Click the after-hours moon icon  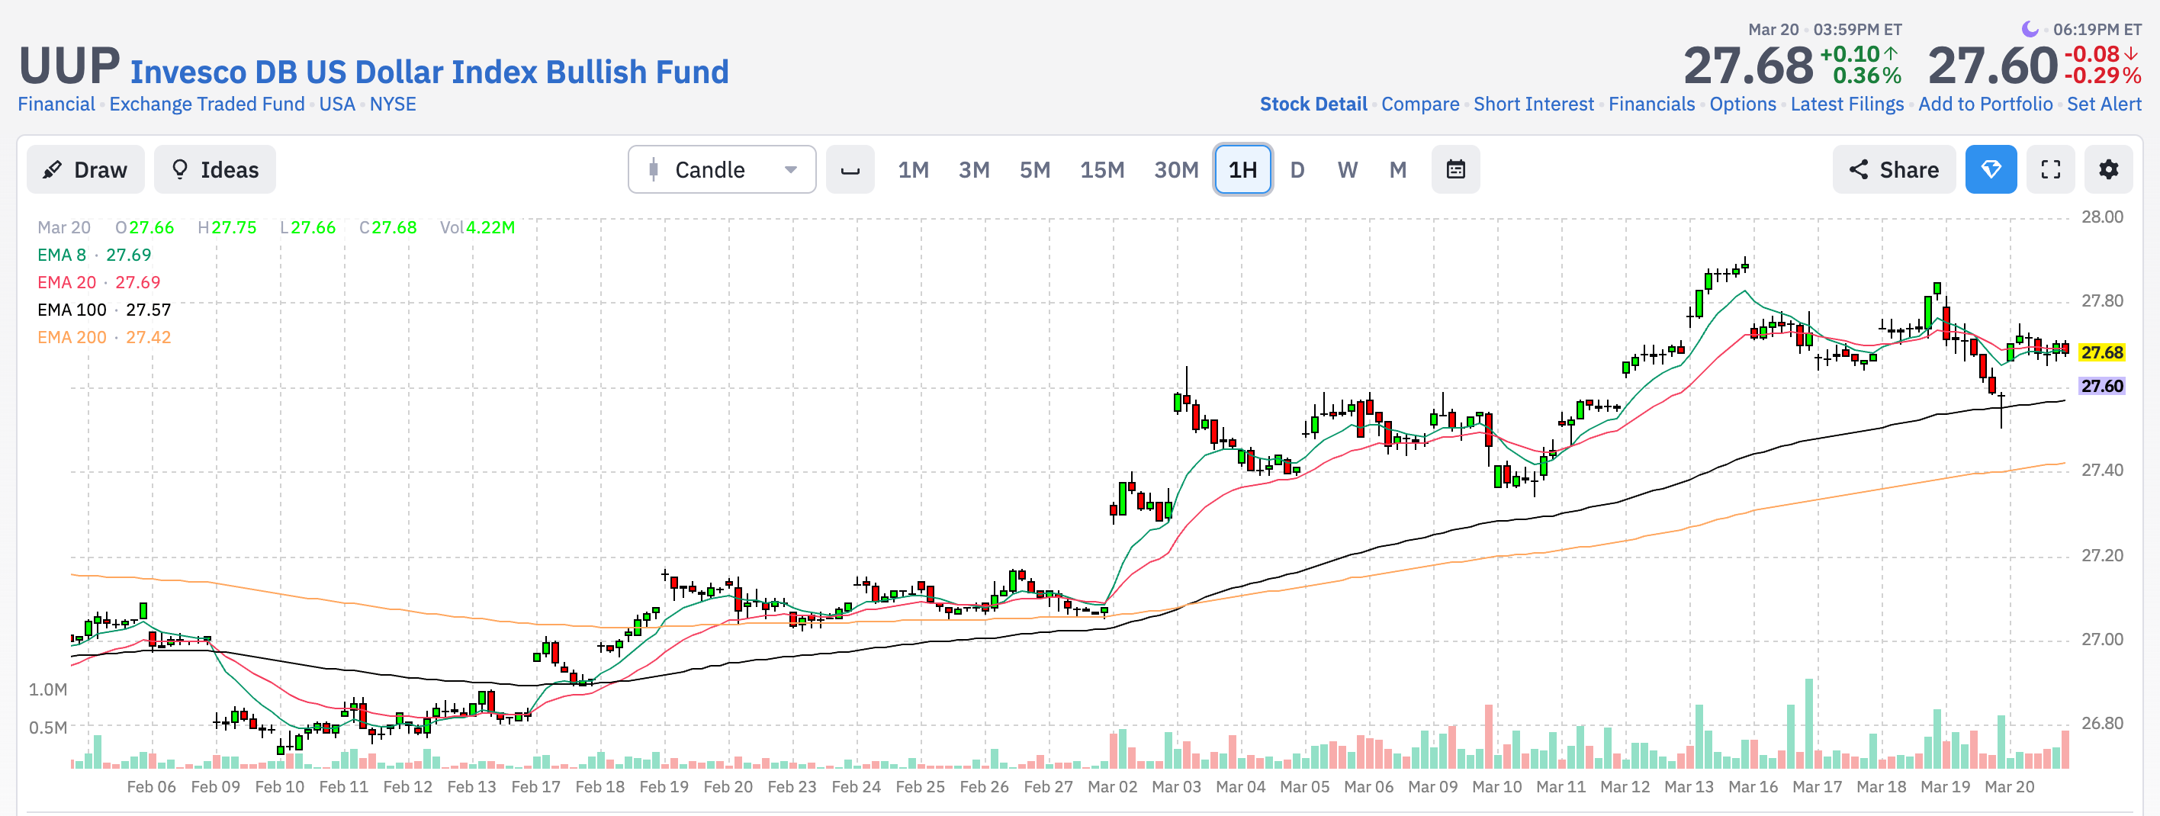tap(2030, 29)
